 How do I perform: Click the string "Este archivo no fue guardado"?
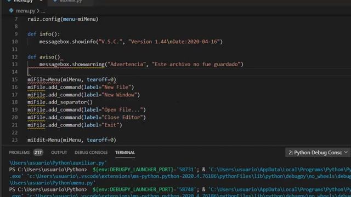point(196,65)
